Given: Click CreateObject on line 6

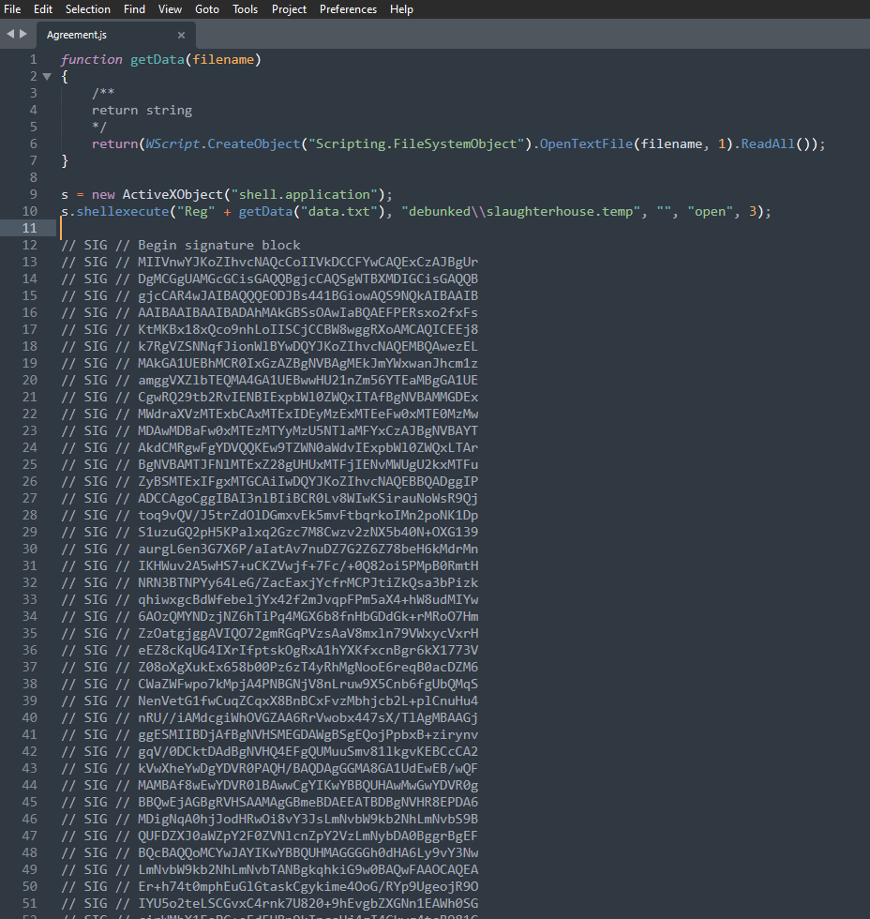Looking at the screenshot, I should coord(254,143).
